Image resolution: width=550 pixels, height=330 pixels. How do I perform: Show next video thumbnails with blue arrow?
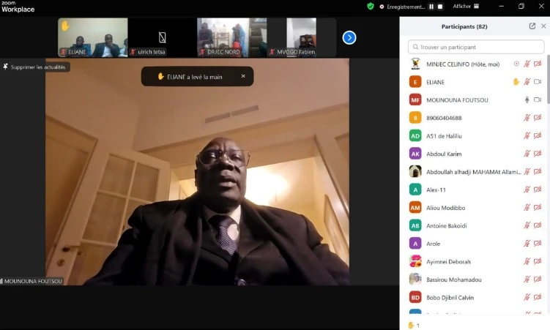[x=349, y=37]
